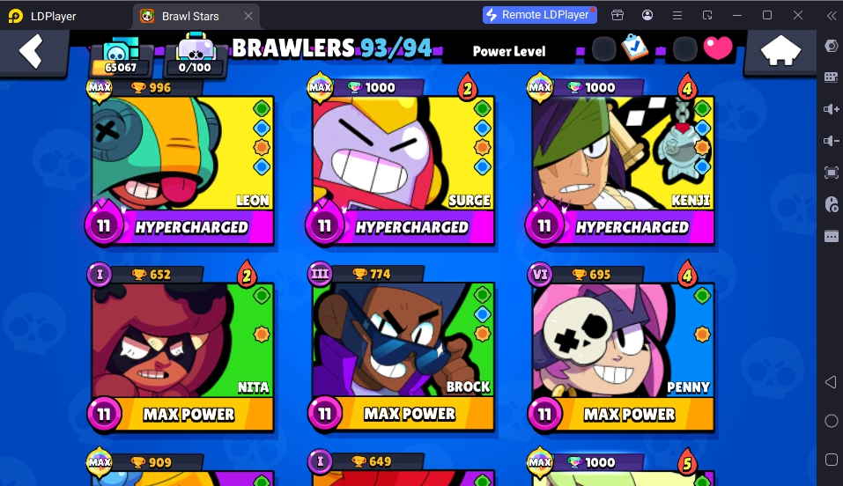Click the Remote LDPlayer button
Image resolution: width=843 pixels, height=486 pixels.
(539, 15)
